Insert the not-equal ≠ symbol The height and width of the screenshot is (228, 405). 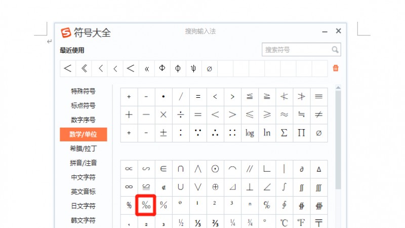tap(318, 115)
